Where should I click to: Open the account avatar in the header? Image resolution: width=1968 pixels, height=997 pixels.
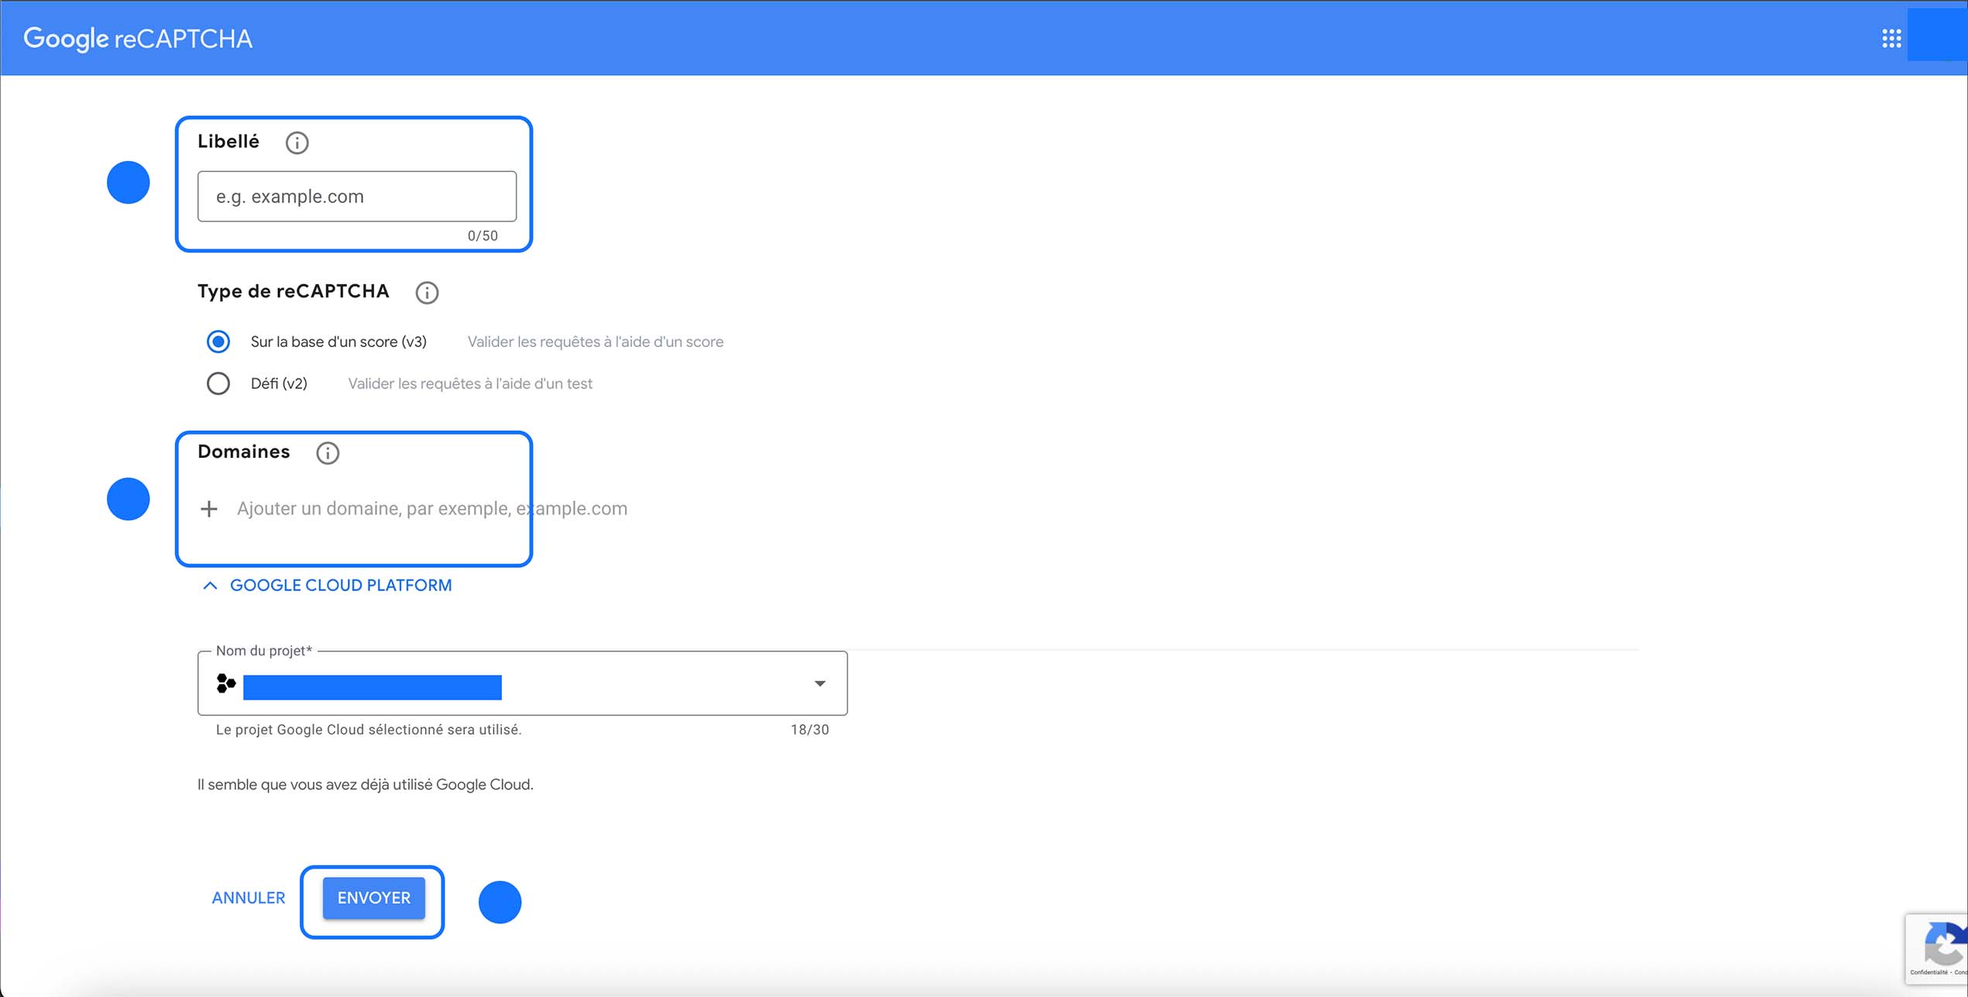point(1937,36)
